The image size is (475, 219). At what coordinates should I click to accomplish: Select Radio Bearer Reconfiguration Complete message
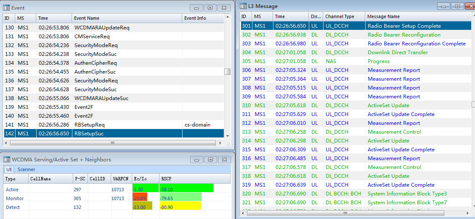click(356, 44)
